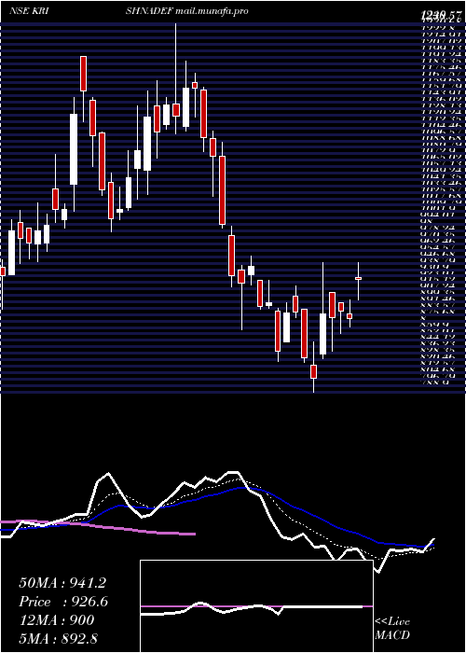The image size is (466, 653).
Task: Click inside the boxed MACD inset chart
Action: (x=256, y=606)
